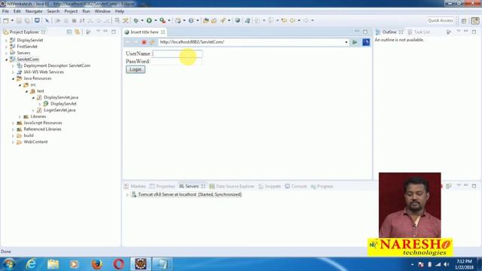482x271 pixels.
Task: Collapse the Java Resources node
Action: click(13, 78)
